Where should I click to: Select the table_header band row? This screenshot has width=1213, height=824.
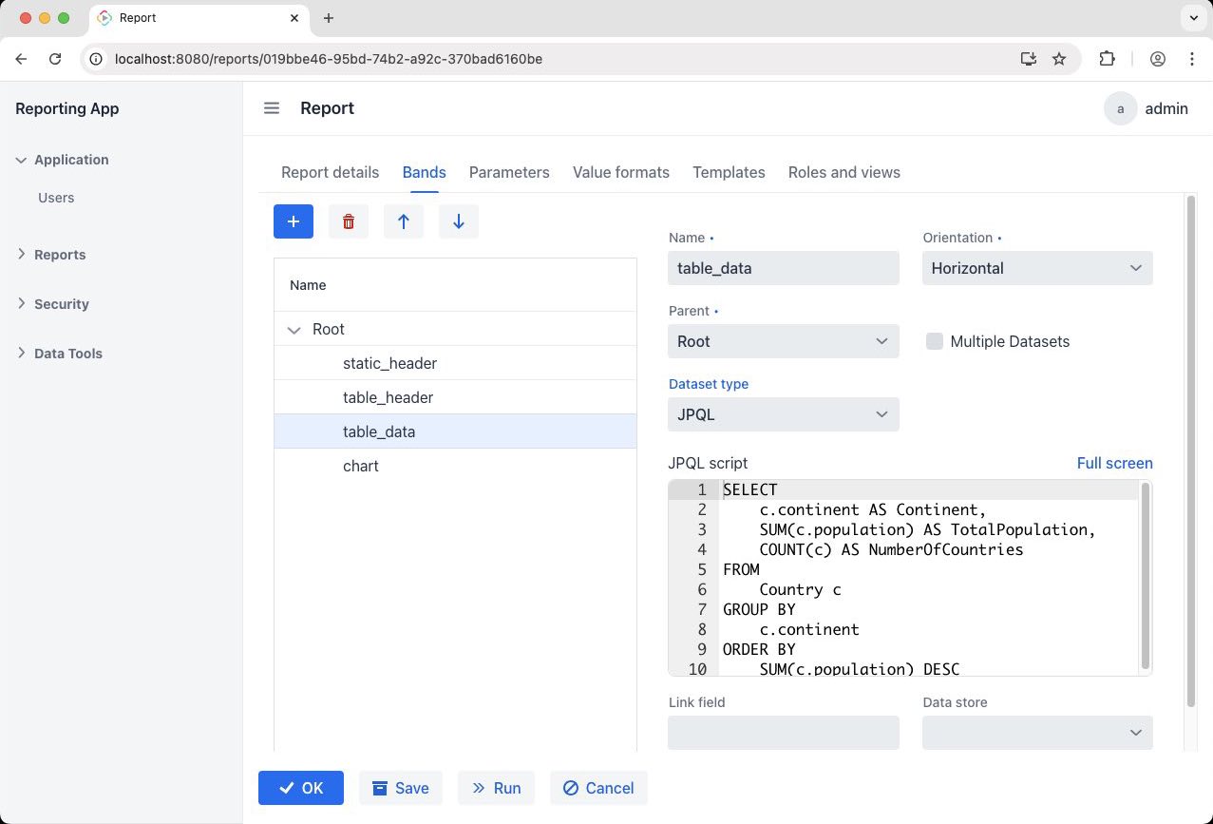tap(455, 397)
